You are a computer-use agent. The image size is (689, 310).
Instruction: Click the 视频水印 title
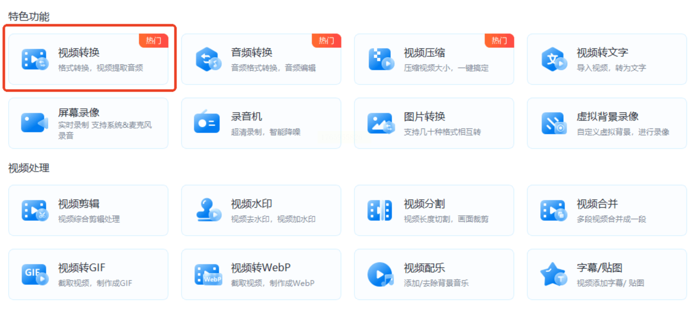tap(252, 204)
